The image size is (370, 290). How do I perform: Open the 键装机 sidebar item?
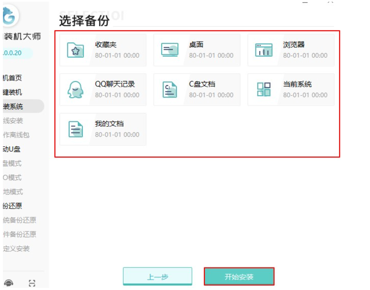point(12,92)
